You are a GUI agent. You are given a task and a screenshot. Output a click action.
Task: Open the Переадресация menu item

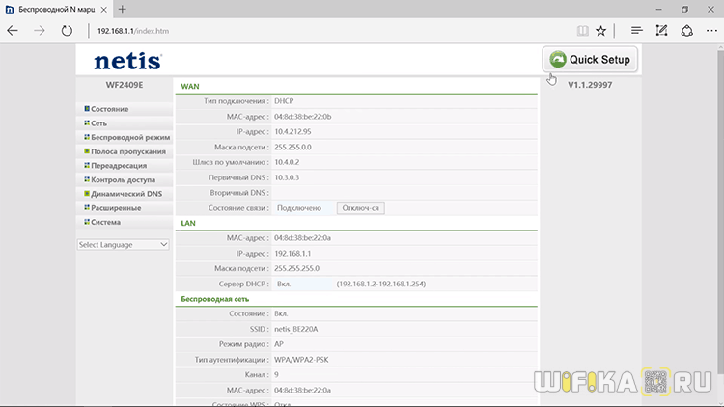tap(118, 165)
